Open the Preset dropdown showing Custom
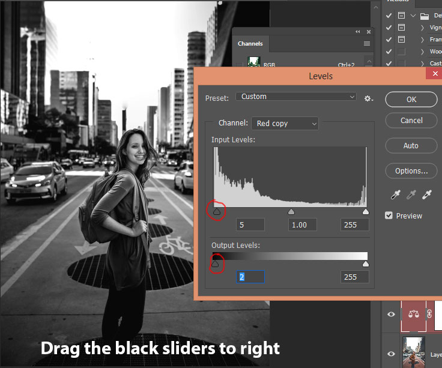Viewport: 442px width, 368px height. [x=295, y=97]
